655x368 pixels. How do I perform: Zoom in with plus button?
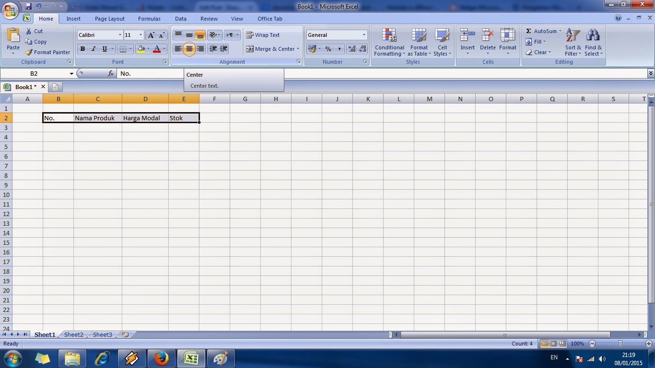[649, 344]
